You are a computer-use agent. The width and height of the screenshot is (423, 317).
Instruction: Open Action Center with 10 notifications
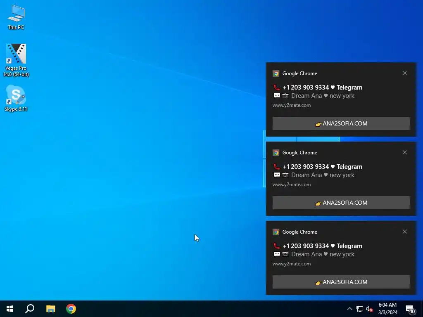(410, 309)
